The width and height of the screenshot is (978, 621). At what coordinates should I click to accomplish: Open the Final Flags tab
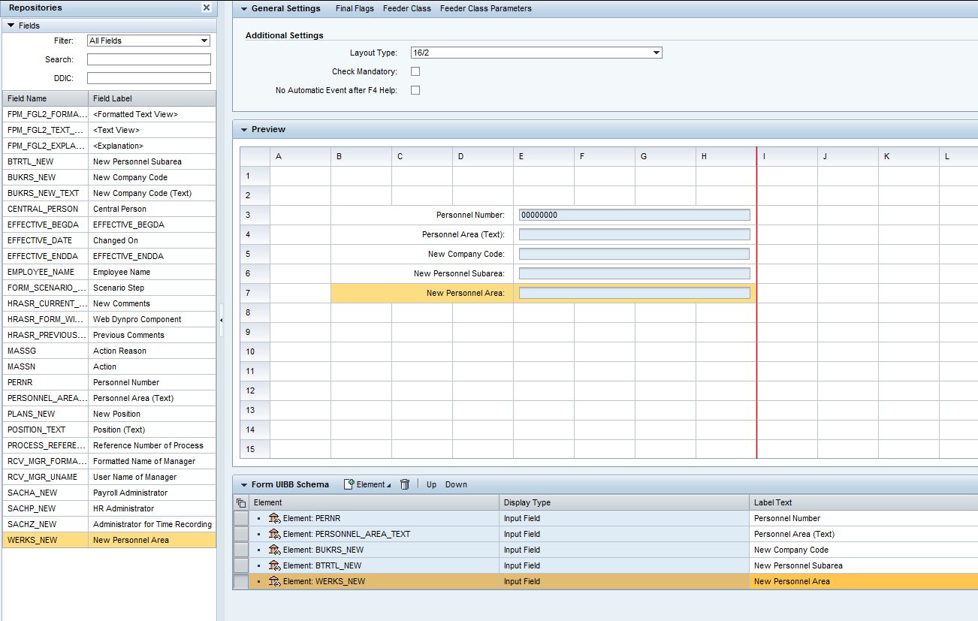355,8
